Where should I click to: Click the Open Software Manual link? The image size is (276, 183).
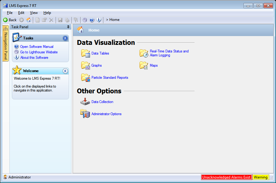point(37,47)
